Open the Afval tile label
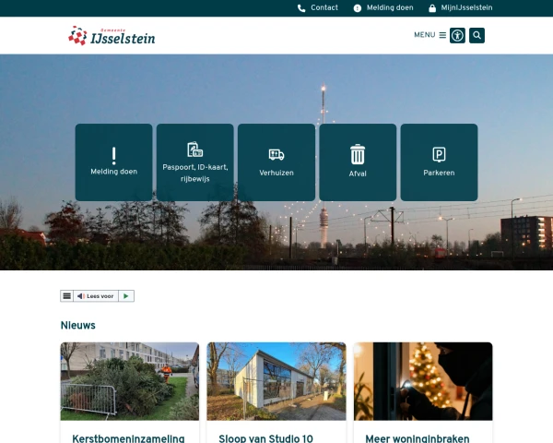This screenshot has height=443, width=553. pyautogui.click(x=358, y=174)
